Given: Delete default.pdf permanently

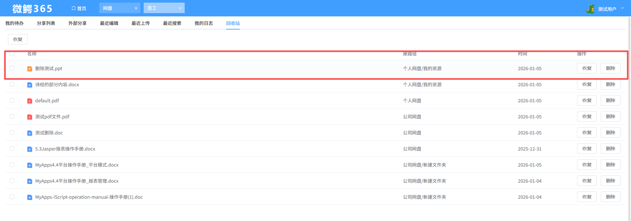Looking at the screenshot, I should (611, 100).
